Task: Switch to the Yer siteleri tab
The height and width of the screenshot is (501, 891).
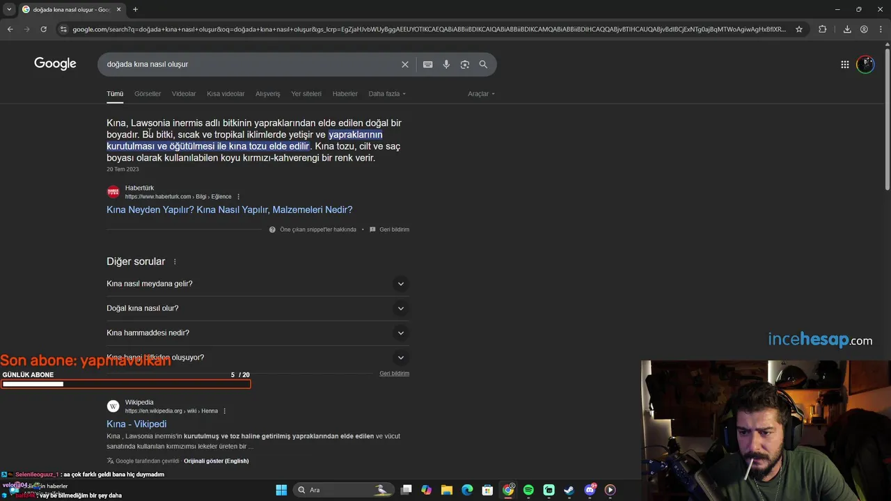Action: coord(306,94)
